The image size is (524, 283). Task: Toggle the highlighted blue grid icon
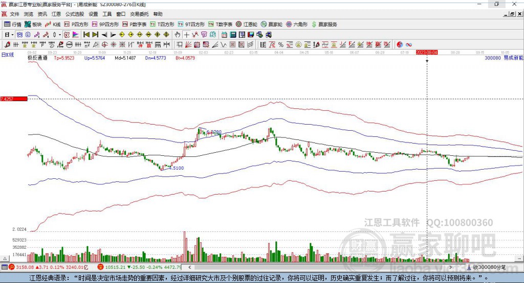point(19,35)
